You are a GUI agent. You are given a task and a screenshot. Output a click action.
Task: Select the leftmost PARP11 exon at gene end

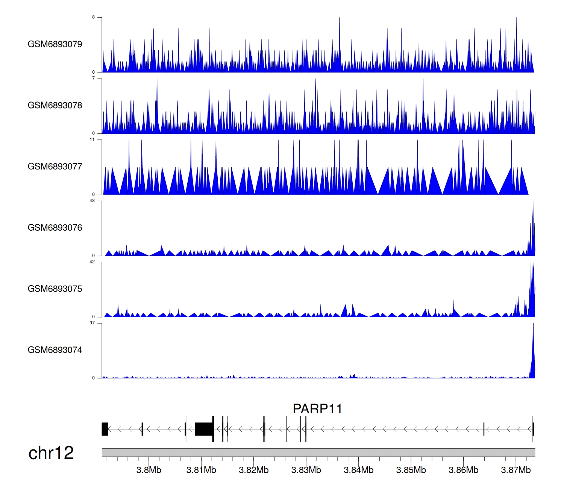point(105,429)
